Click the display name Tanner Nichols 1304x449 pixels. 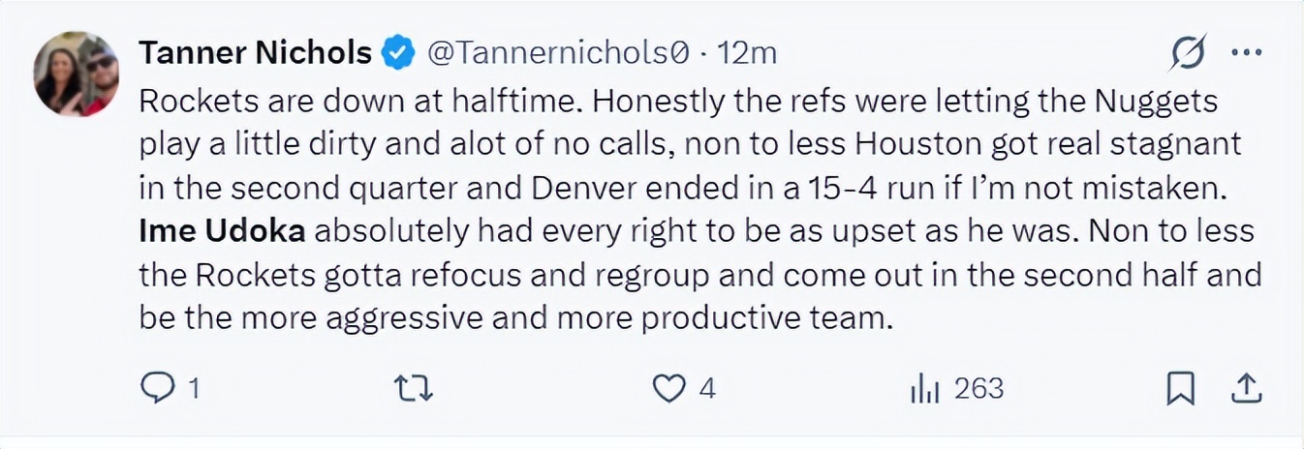255,52
